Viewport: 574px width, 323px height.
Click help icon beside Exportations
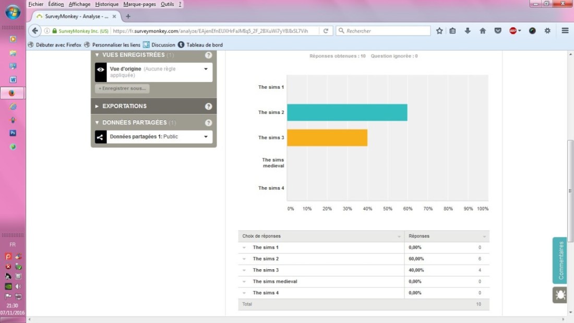(x=208, y=106)
